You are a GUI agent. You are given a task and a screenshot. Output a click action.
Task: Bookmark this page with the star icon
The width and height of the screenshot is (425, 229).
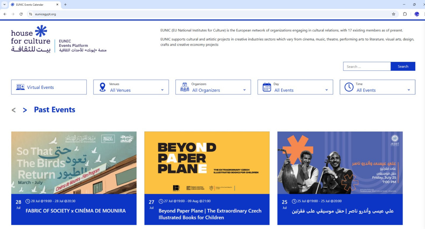pyautogui.click(x=393, y=14)
